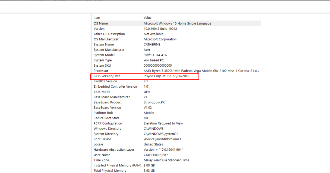Viewport: 330px width, 173px height.
Task: Click the Swift SF314-41G system model entry
Action: tap(137, 55)
